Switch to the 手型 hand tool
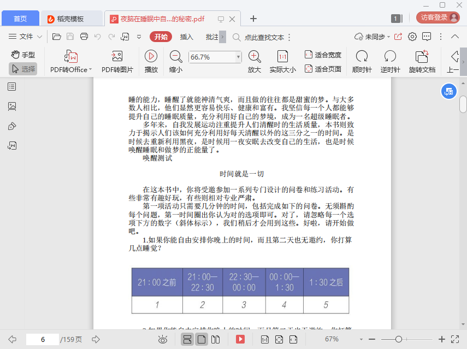467x349 pixels. click(23, 55)
